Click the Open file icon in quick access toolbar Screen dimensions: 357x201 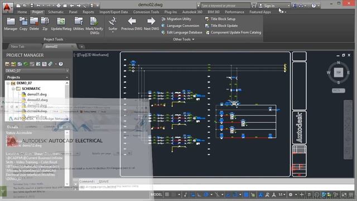click(x=25, y=6)
